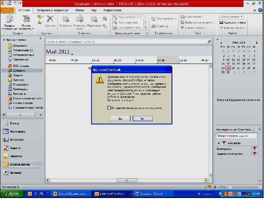Screen dimensions: 277x208
Task: Open the Переместить dropdown in ribbon
Action: coord(176,18)
